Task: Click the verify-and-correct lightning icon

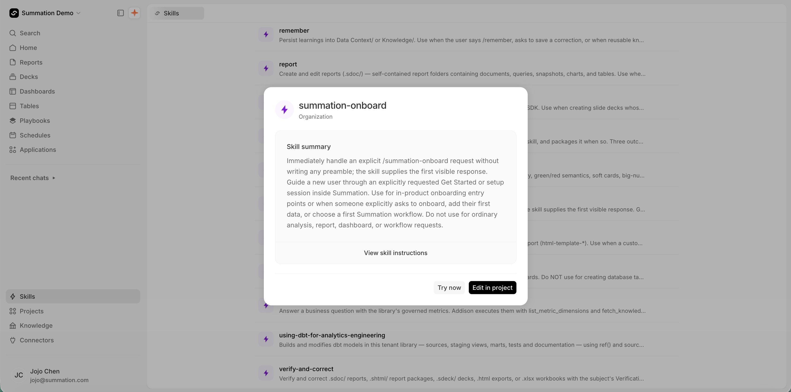Action: click(266, 373)
